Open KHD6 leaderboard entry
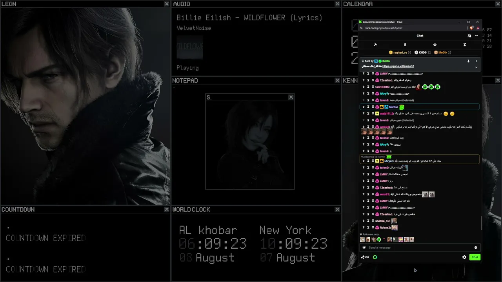Viewport: 502px width, 282px height. pyautogui.click(x=423, y=52)
